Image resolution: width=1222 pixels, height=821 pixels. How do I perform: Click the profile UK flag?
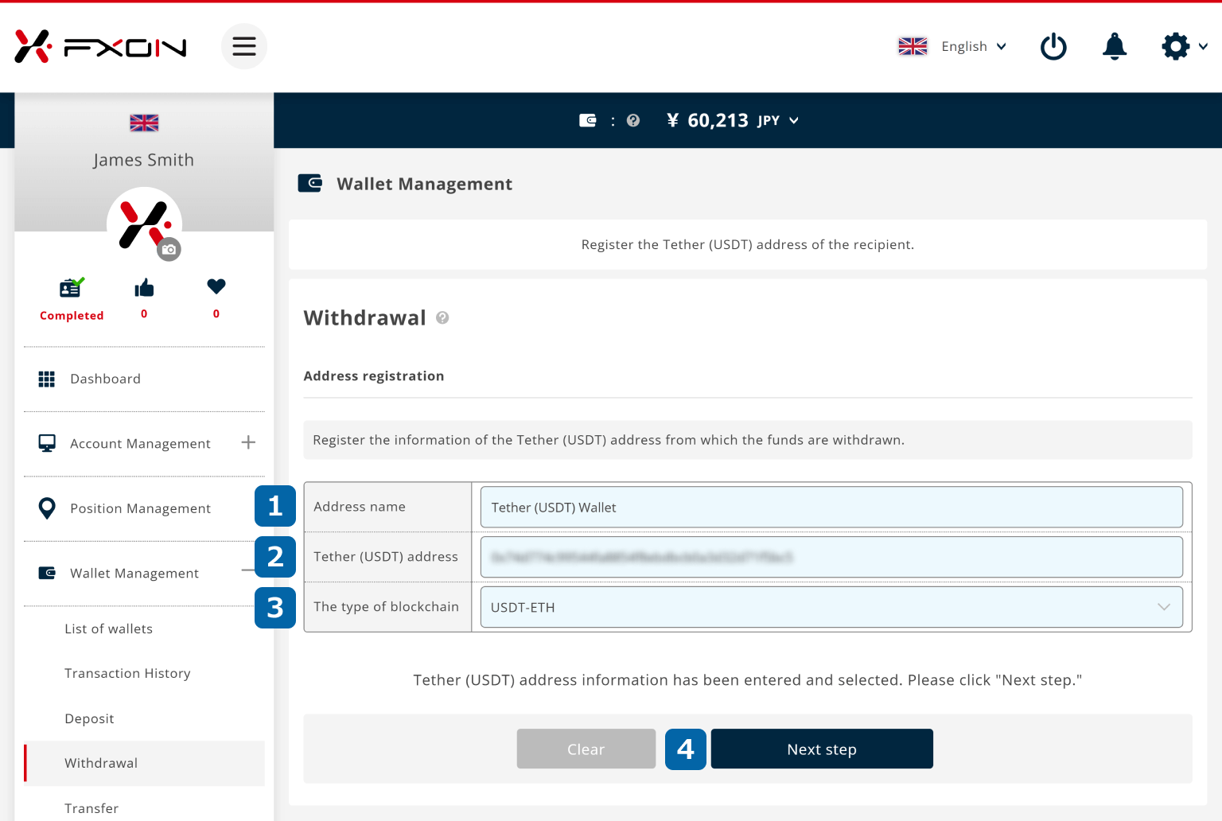144,123
